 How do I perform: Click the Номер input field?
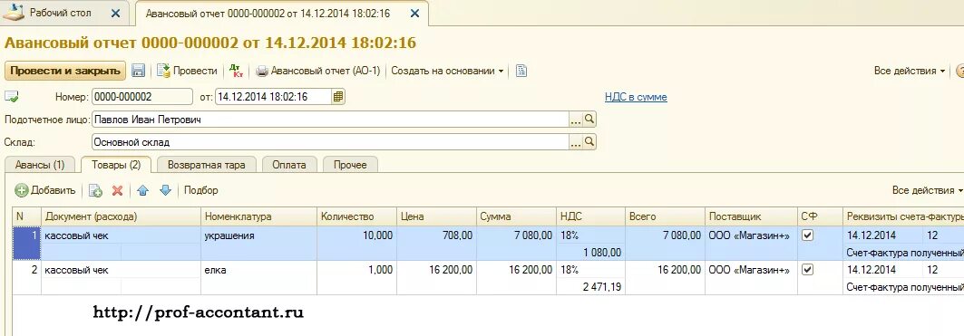click(142, 96)
